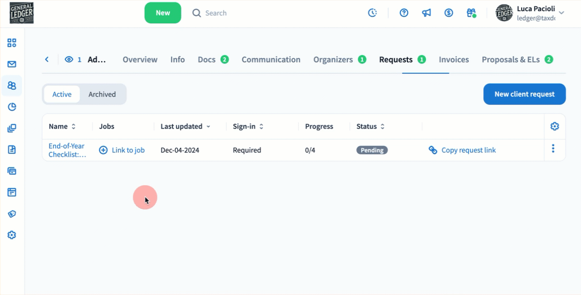Switch to the Invoices tab
The width and height of the screenshot is (581, 295).
pyautogui.click(x=454, y=60)
